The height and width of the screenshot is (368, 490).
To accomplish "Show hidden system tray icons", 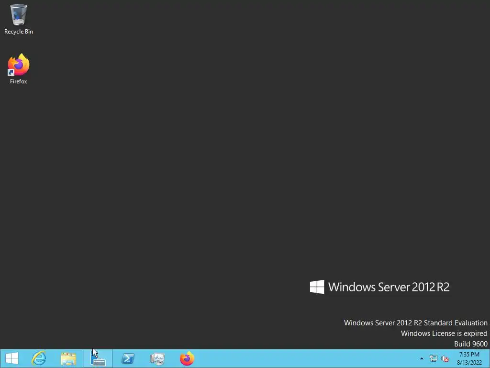I will click(422, 358).
